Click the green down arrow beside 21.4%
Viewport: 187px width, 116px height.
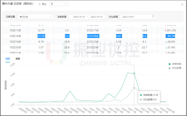[166, 47]
